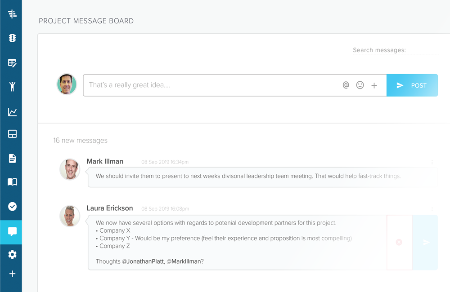Open the traffic light status icon

pos(12,38)
